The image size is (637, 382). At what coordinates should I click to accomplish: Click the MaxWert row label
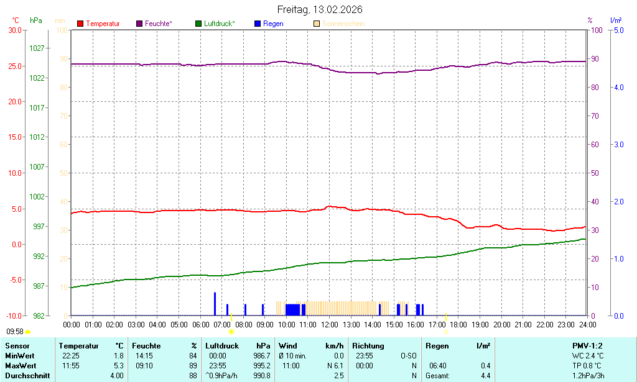point(21,365)
